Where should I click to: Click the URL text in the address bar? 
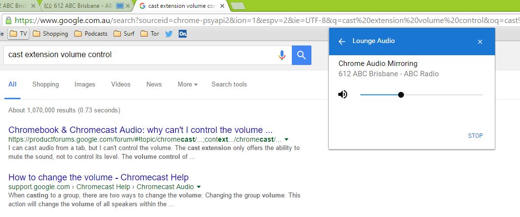pos(267,21)
